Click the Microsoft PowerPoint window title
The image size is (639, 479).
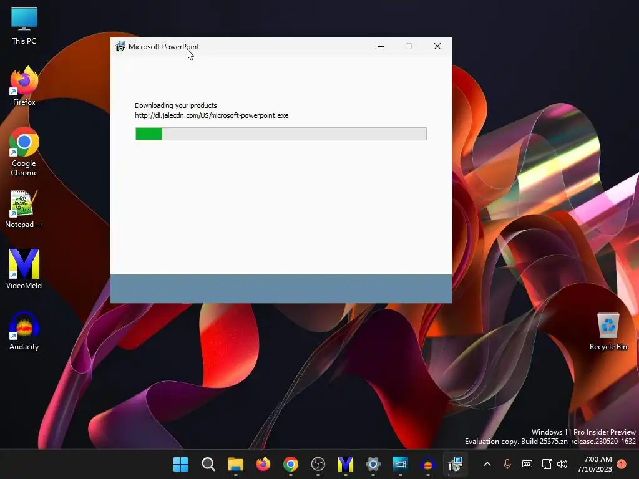[x=164, y=46]
